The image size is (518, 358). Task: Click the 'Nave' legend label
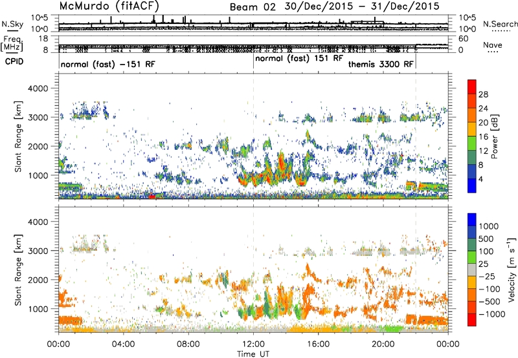493,45
